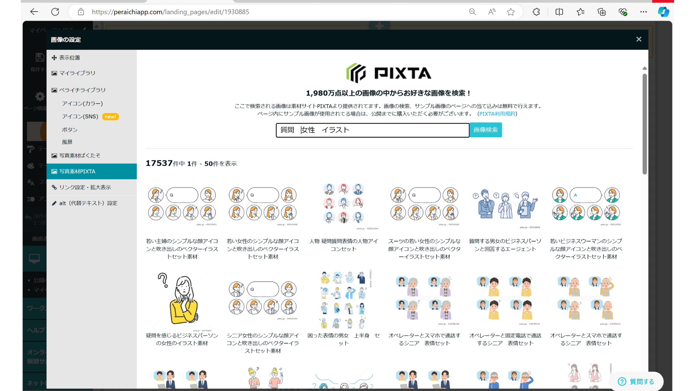695x391 pixels.
Task: Select ボタン library category
Action: [69, 130]
